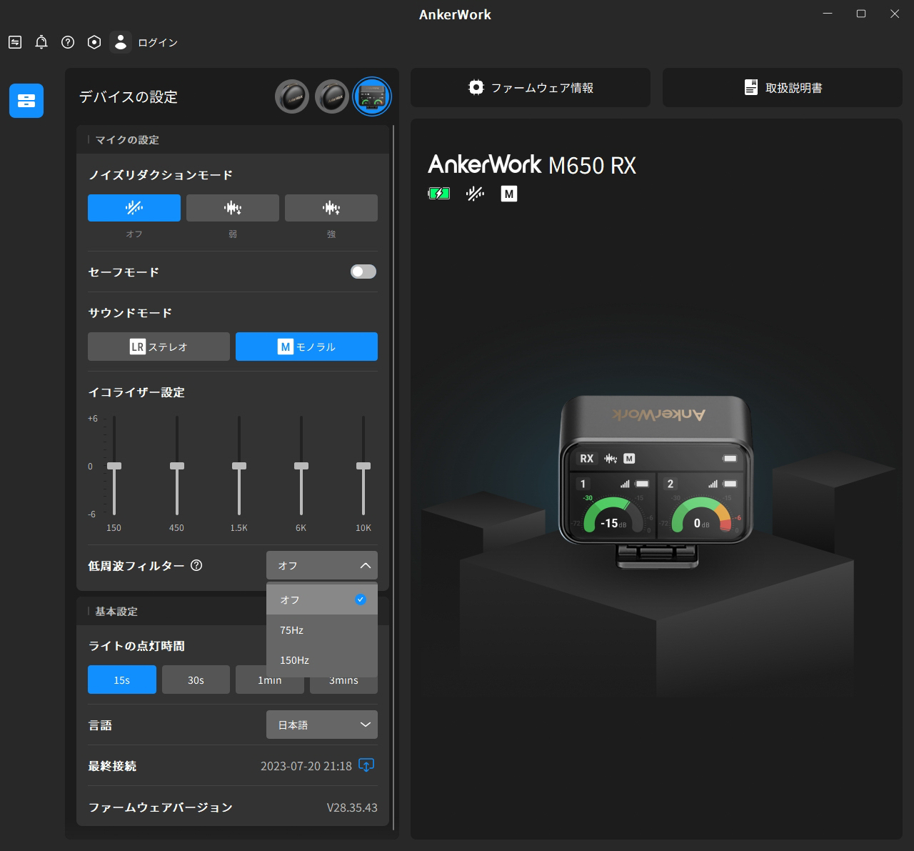The width and height of the screenshot is (914, 851).
Task: Set light-on time to 30s
Action: (x=196, y=680)
